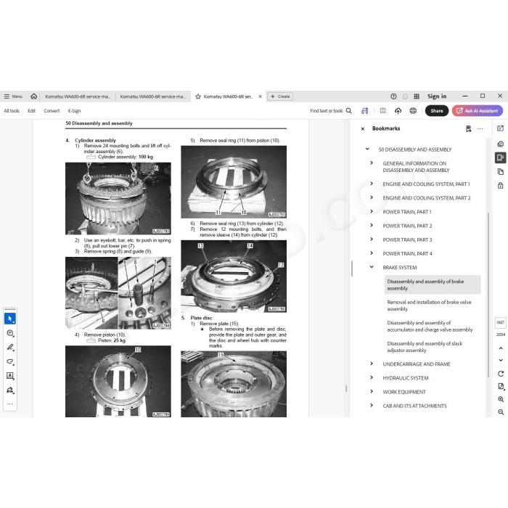
Task: Switch to second Komatsu WA600-6R service manual tab
Action: tap(152, 97)
